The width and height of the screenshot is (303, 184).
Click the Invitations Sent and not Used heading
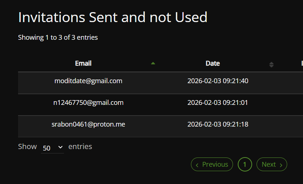[x=113, y=17]
